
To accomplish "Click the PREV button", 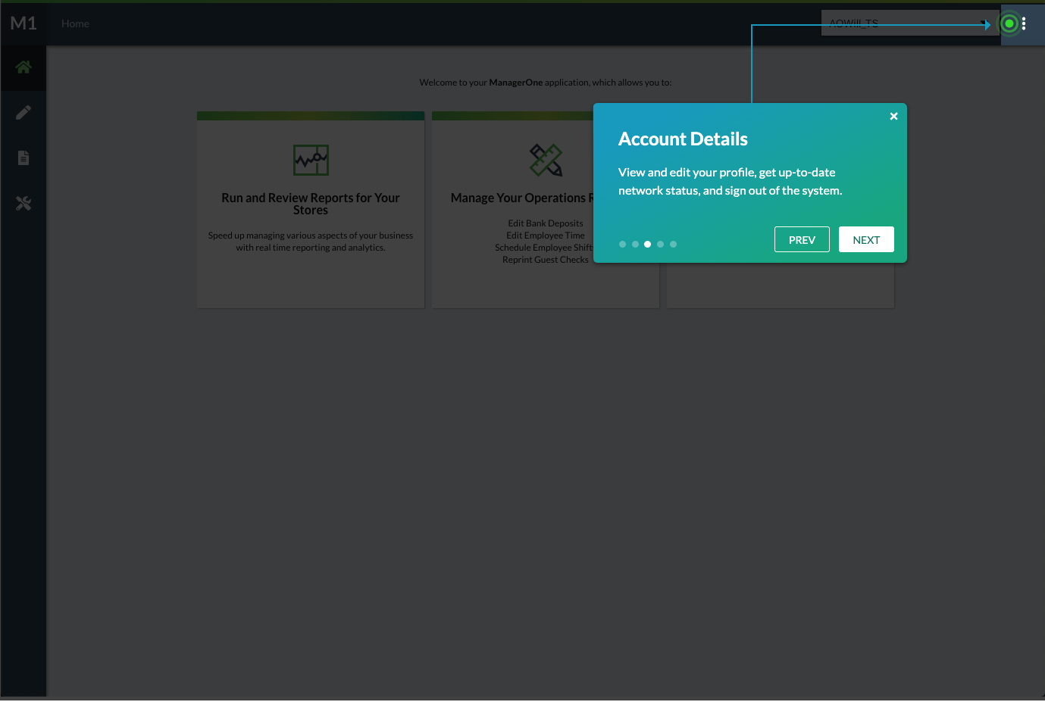I will 802,239.
